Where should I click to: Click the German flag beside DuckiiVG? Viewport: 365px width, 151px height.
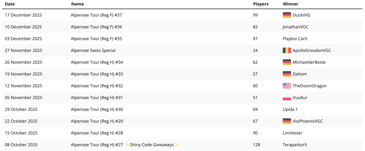pyautogui.click(x=287, y=15)
